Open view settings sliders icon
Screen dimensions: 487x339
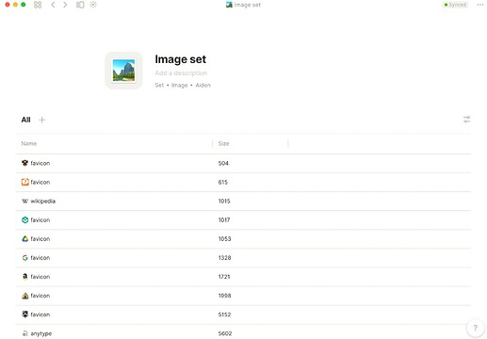[x=467, y=120]
